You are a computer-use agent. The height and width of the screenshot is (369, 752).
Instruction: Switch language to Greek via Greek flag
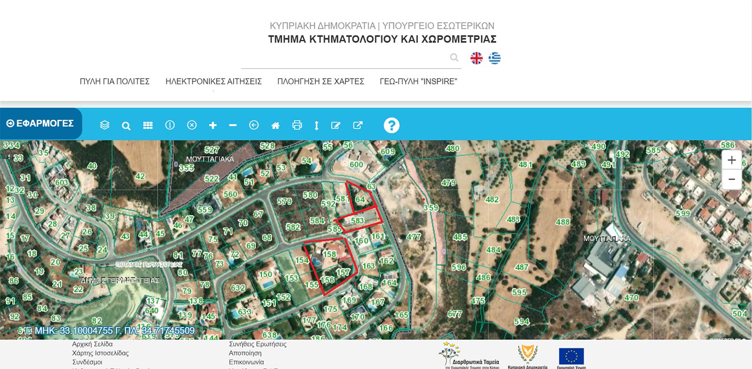tap(494, 58)
